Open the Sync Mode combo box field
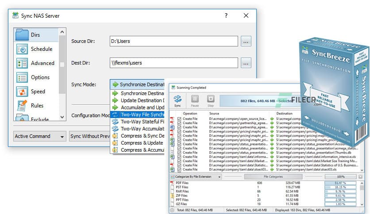 point(137,84)
